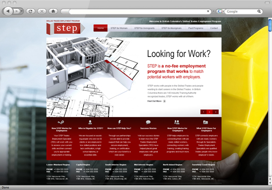This screenshot has width=272, height=190.
Task: Click the speech bubble icon above Success Stories
Action: pos(148,122)
